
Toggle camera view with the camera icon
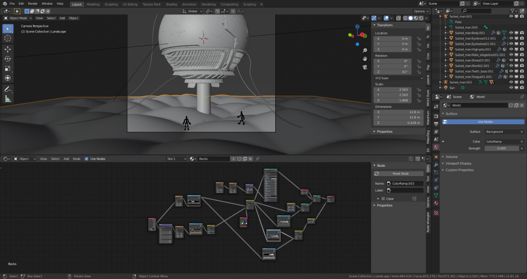(365, 67)
